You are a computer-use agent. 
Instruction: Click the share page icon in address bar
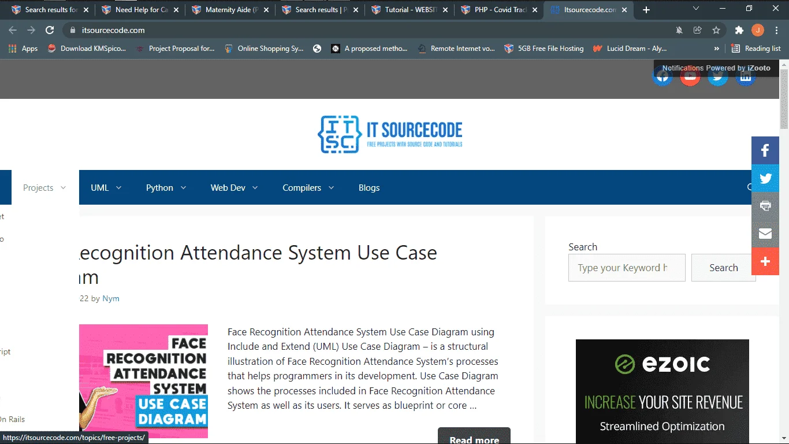[x=698, y=30]
